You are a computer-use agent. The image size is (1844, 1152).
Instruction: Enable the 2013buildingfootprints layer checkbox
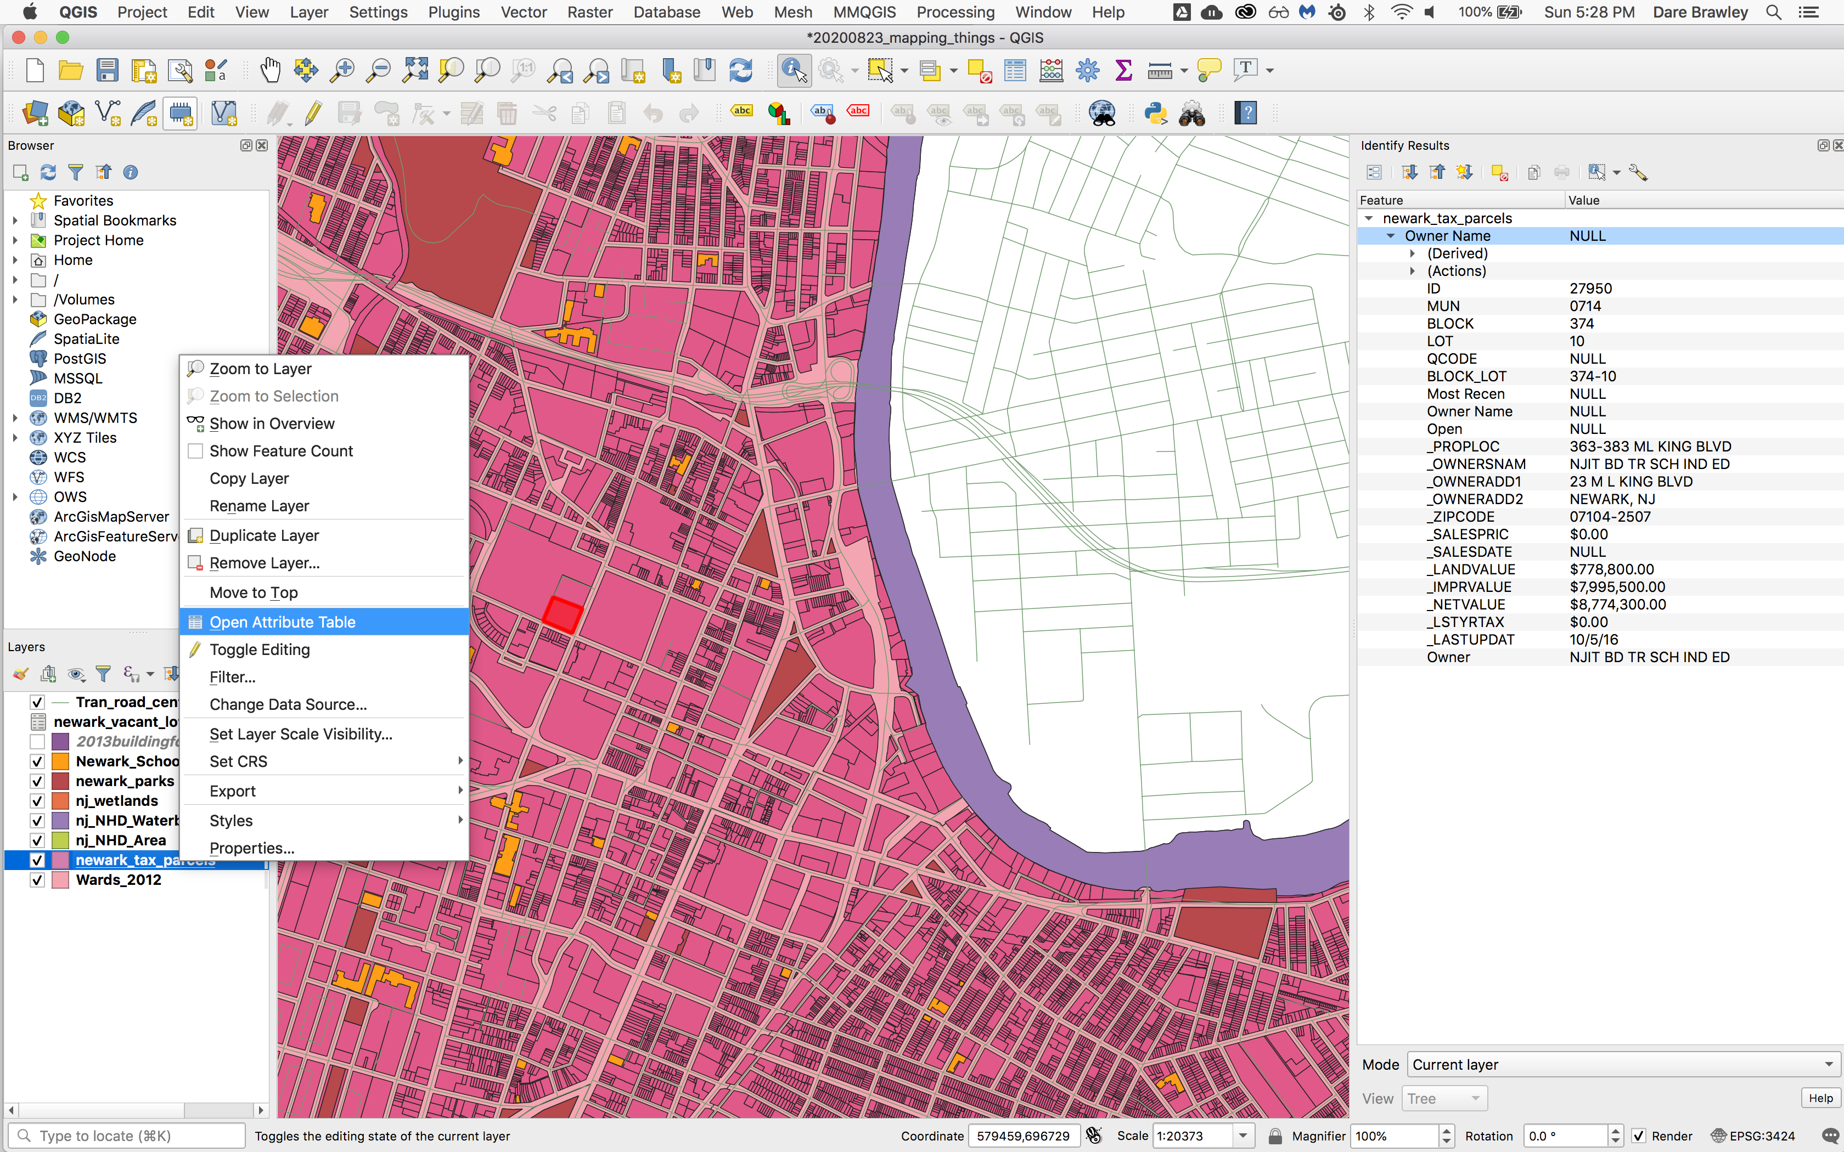(37, 741)
